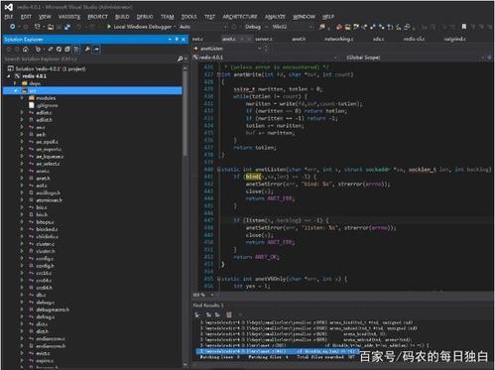Click first icon in Find Results toolbar
Image resolution: width=495 pixels, height=370 pixels.
197,314
